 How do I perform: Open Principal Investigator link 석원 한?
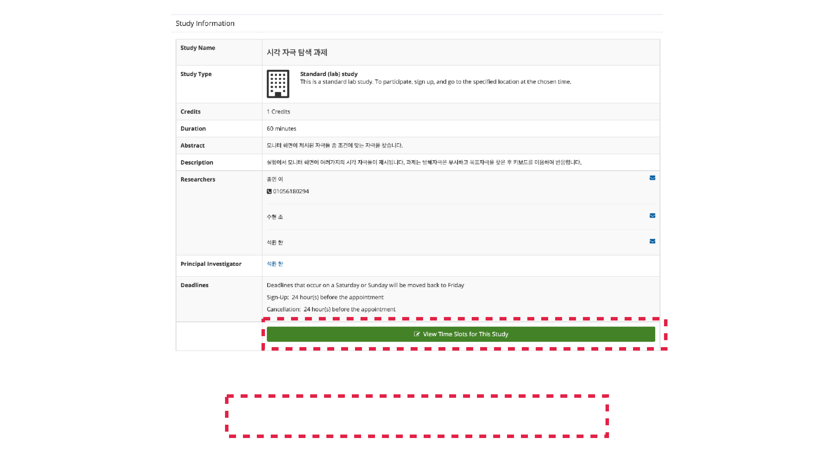pyautogui.click(x=275, y=264)
